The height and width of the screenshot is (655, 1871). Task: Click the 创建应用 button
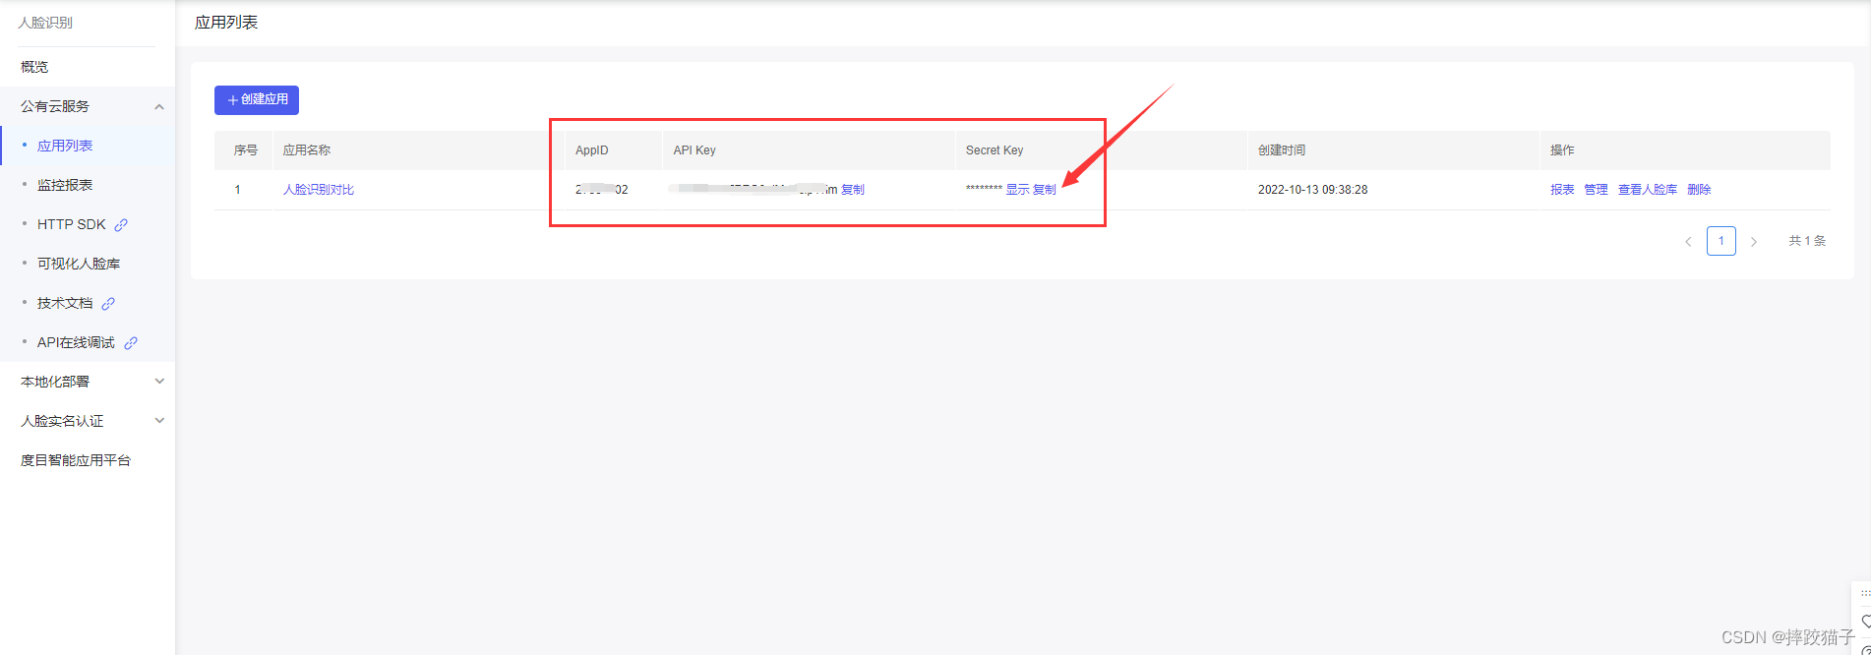pos(257,99)
